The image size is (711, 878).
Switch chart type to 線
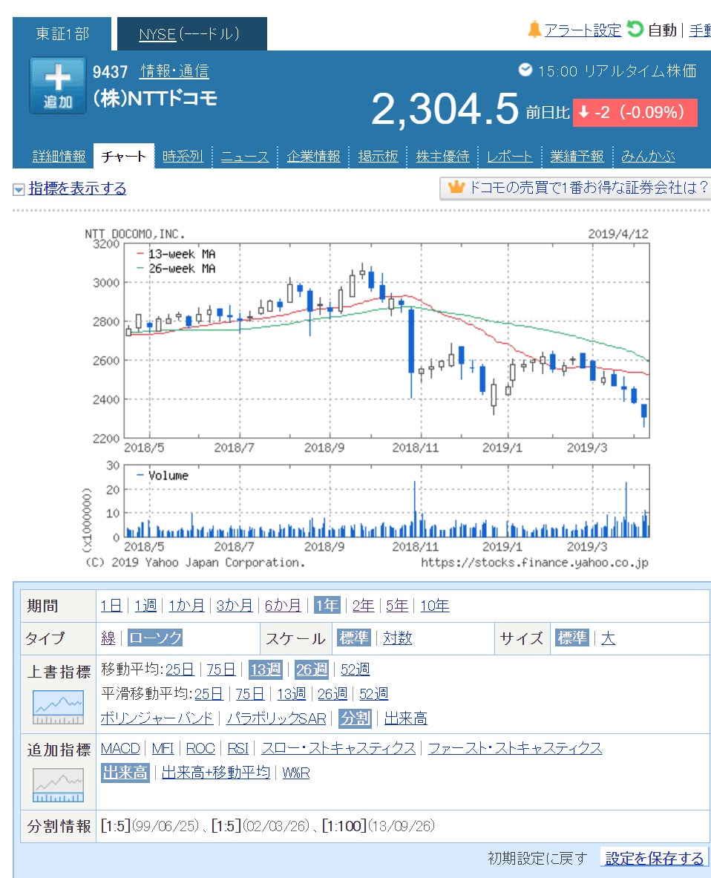(108, 638)
